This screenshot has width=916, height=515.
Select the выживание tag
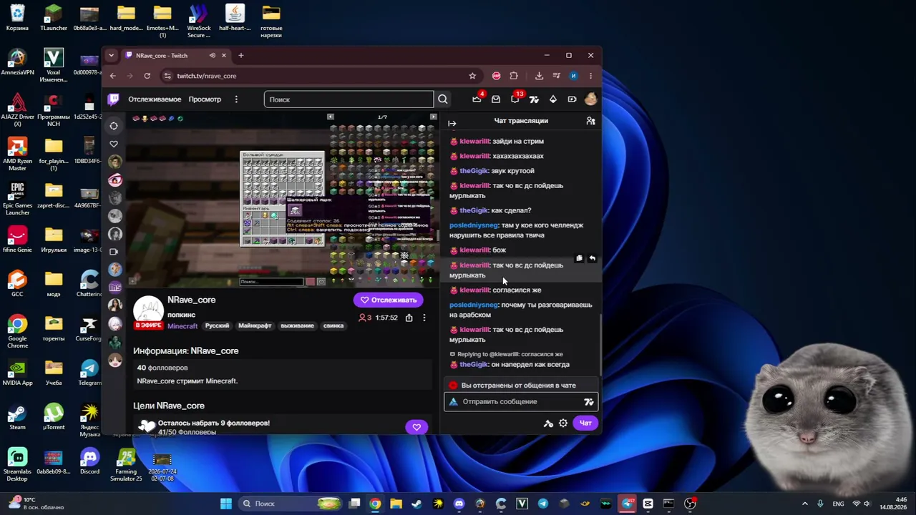tap(297, 325)
